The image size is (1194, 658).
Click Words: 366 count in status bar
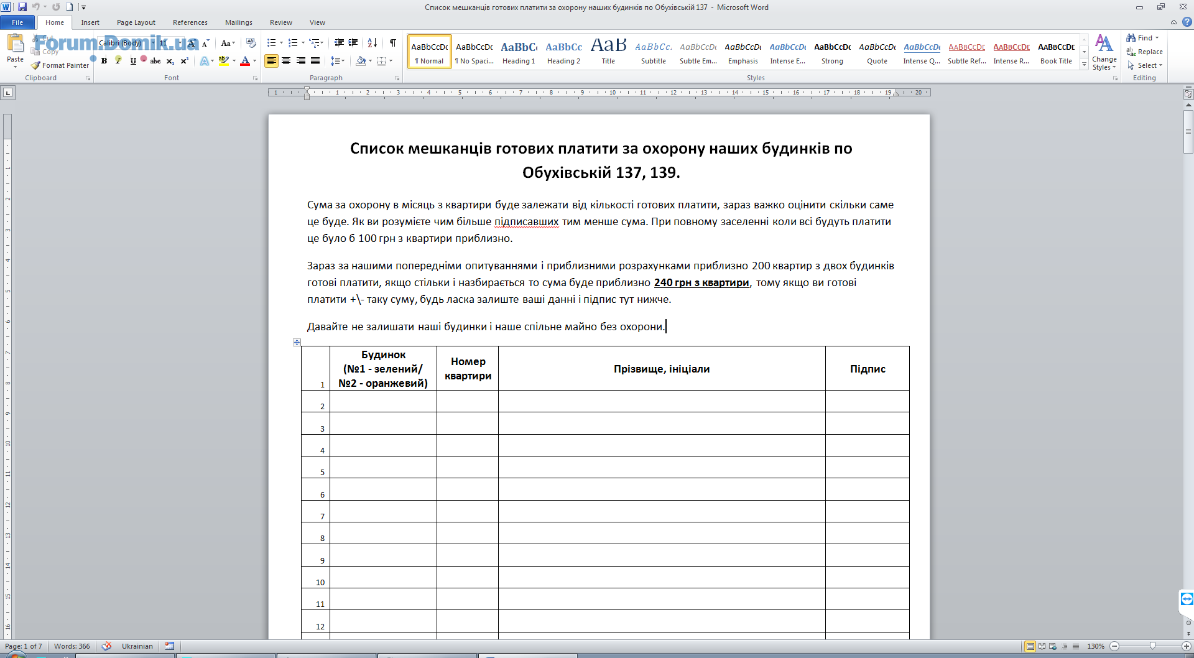pos(72,646)
